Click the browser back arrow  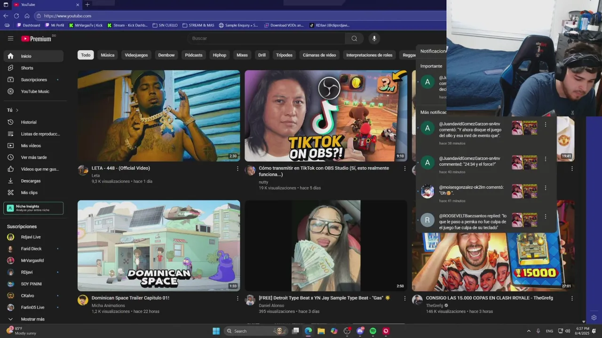6,15
